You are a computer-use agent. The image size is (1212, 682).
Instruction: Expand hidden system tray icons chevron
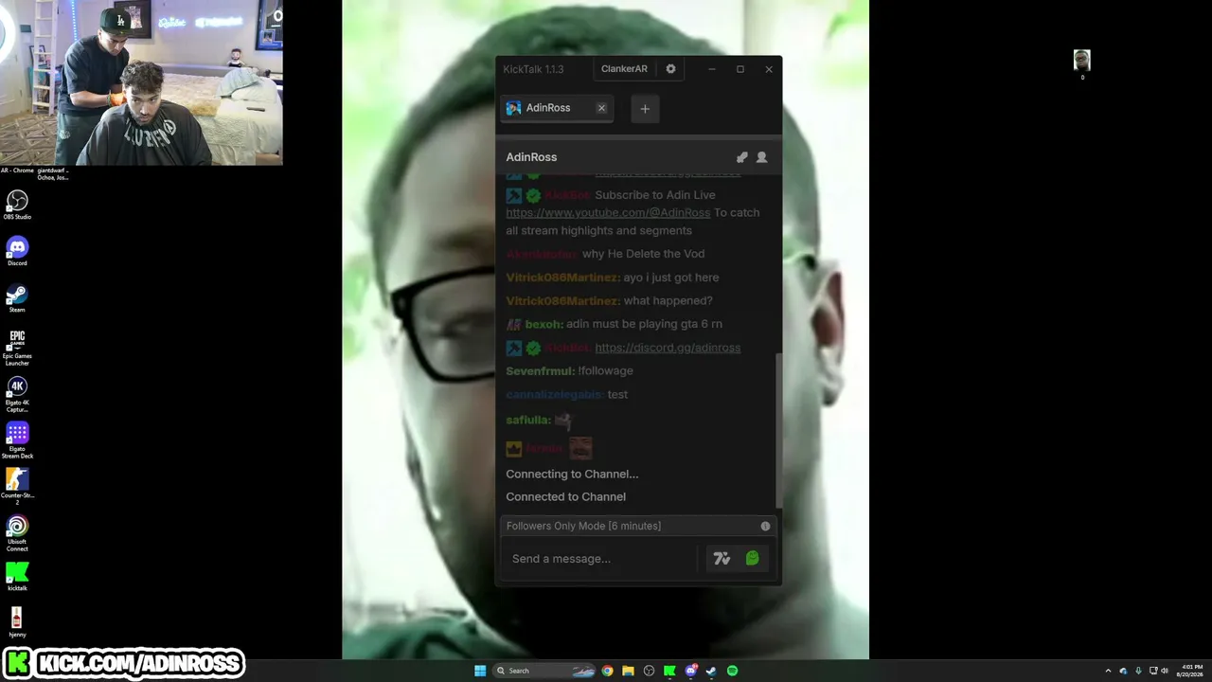(1108, 671)
